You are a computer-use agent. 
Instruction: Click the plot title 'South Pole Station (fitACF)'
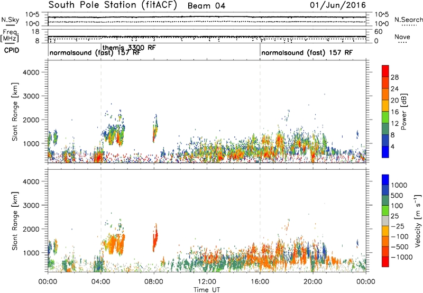pyautogui.click(x=113, y=5)
